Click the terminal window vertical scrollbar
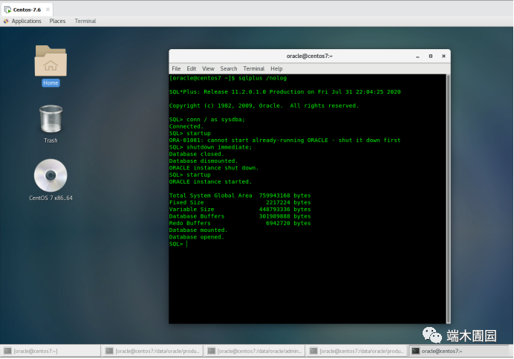The height and width of the screenshot is (359, 514). [x=448, y=199]
